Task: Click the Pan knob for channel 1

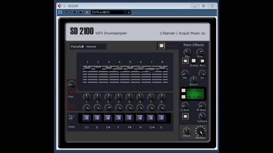Action: [x=87, y=96]
